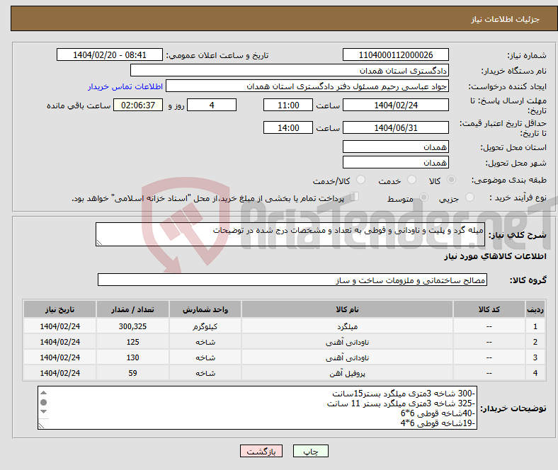Viewport: 558px width, 470px height.
Task: Click the announcement date field 1404/02/20 - 08:41
Action: [x=110, y=55]
